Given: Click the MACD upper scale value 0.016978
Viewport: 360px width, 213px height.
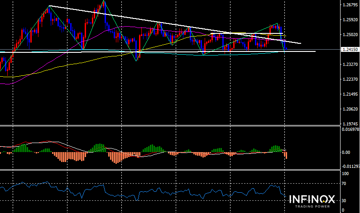Looking at the screenshot, I should [x=351, y=130].
